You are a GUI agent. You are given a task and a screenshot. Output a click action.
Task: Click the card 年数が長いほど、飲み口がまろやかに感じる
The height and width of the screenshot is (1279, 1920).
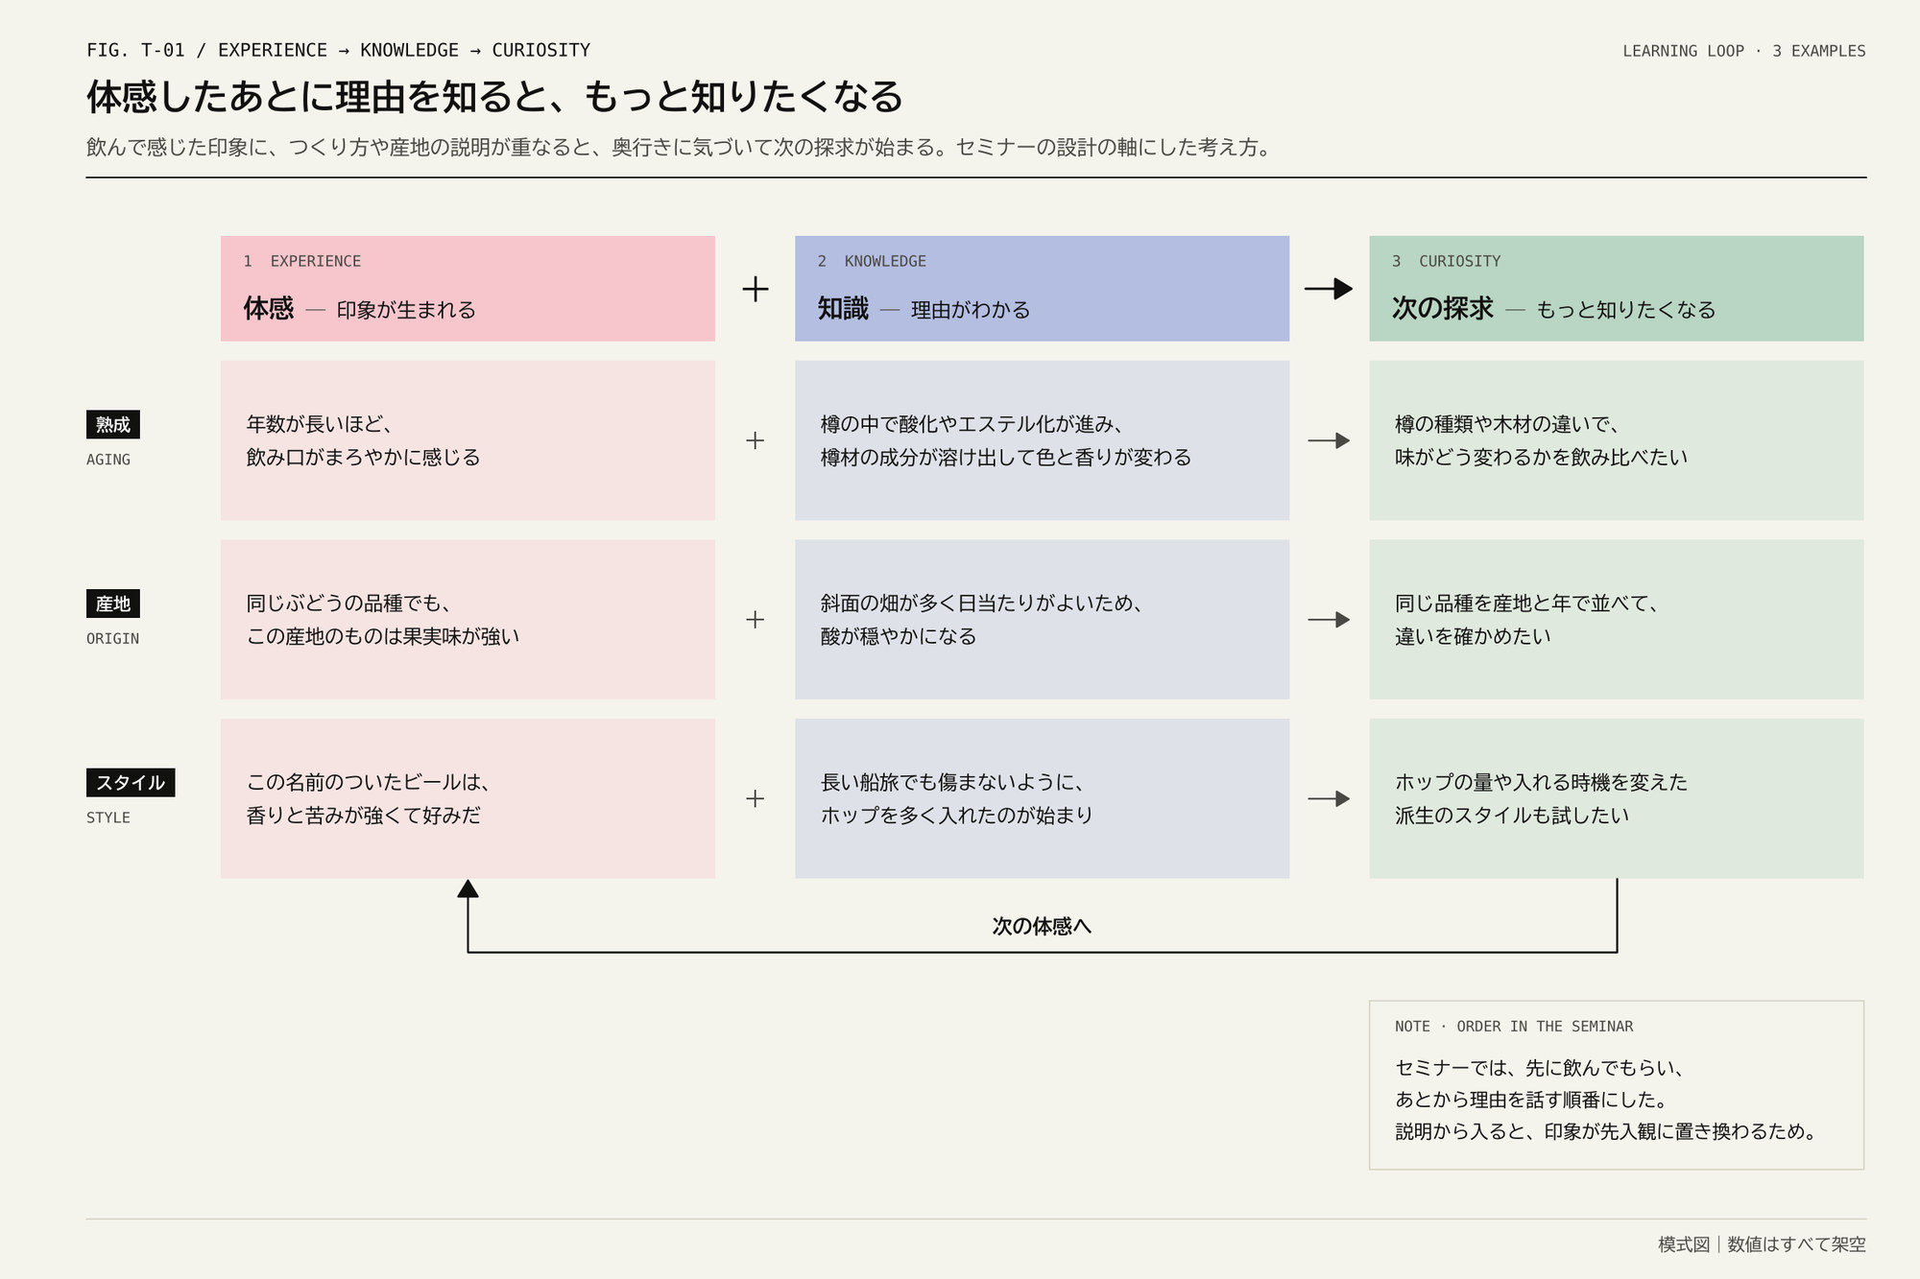[468, 440]
